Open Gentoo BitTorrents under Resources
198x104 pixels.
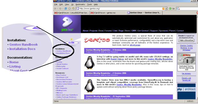(64, 82)
